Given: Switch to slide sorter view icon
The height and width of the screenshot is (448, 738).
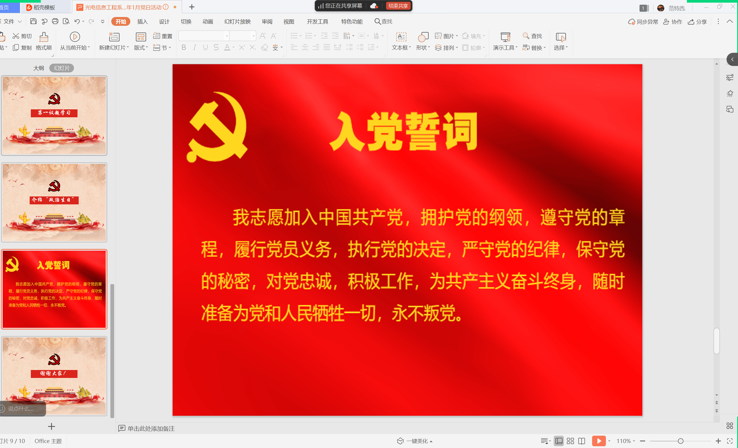Looking at the screenshot, I should coord(570,441).
